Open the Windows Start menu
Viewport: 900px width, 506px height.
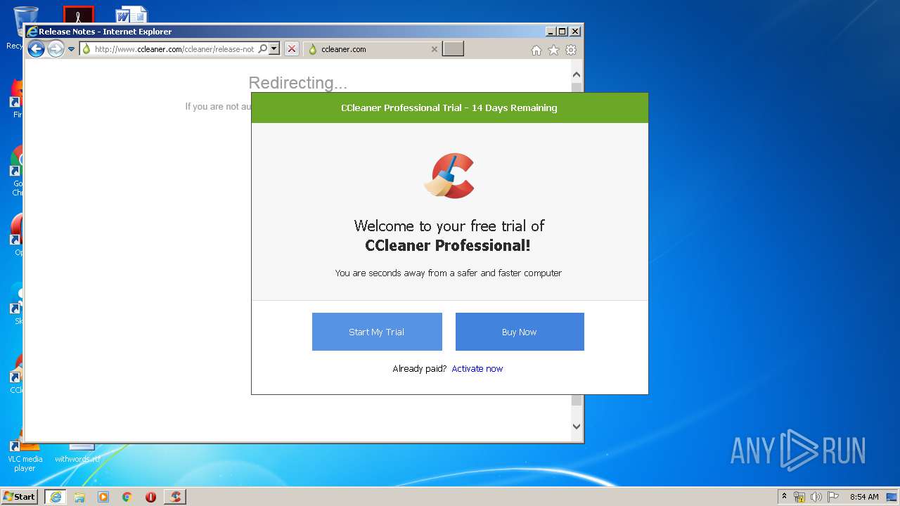(x=19, y=496)
